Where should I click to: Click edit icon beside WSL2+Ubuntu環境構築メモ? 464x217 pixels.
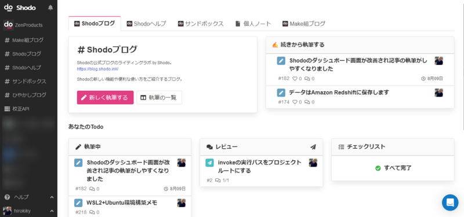coord(78,203)
